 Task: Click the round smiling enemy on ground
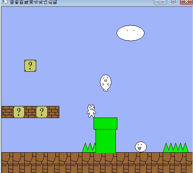tap(141, 147)
